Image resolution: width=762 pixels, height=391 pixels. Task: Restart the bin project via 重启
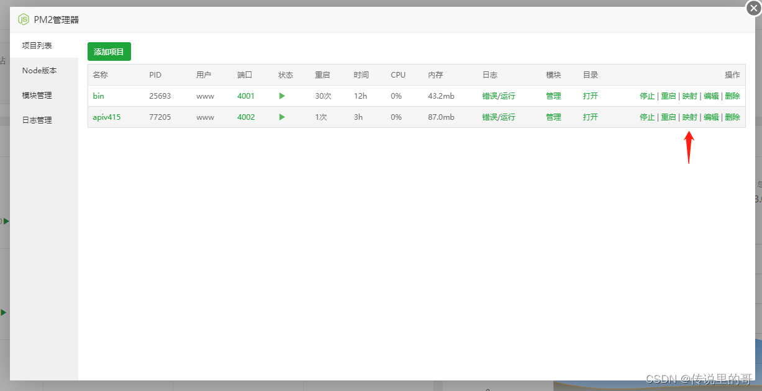pos(668,96)
